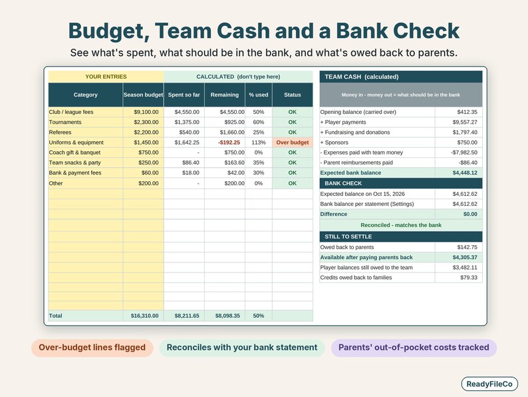Screen dimensions: 528x397
Task: Select the $3,482.11 player balances value
Action: click(x=465, y=268)
